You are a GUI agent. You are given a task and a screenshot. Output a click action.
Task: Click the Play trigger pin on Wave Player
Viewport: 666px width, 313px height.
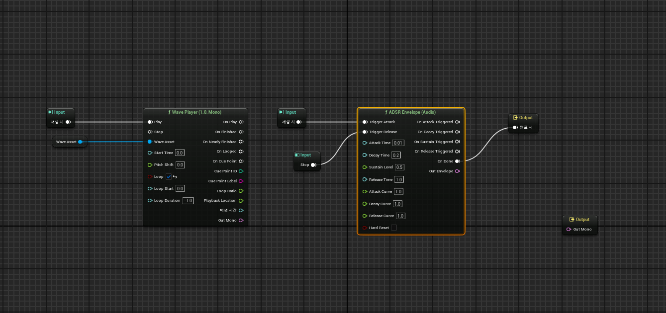click(150, 122)
